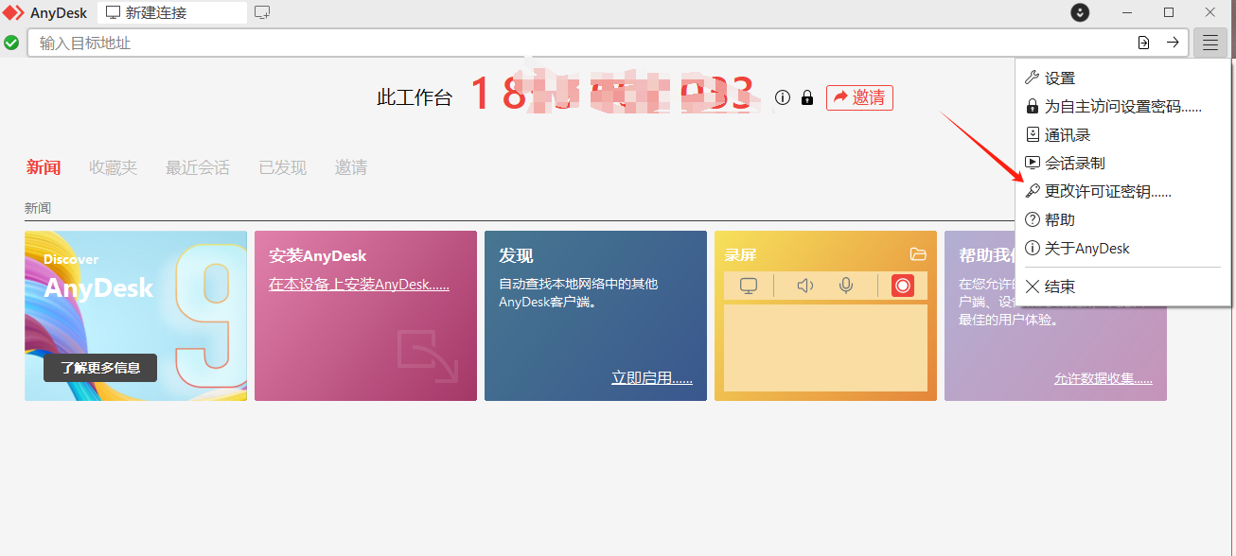Switch to the 新闻 tab
Viewport: 1236px width, 556px height.
coord(44,167)
